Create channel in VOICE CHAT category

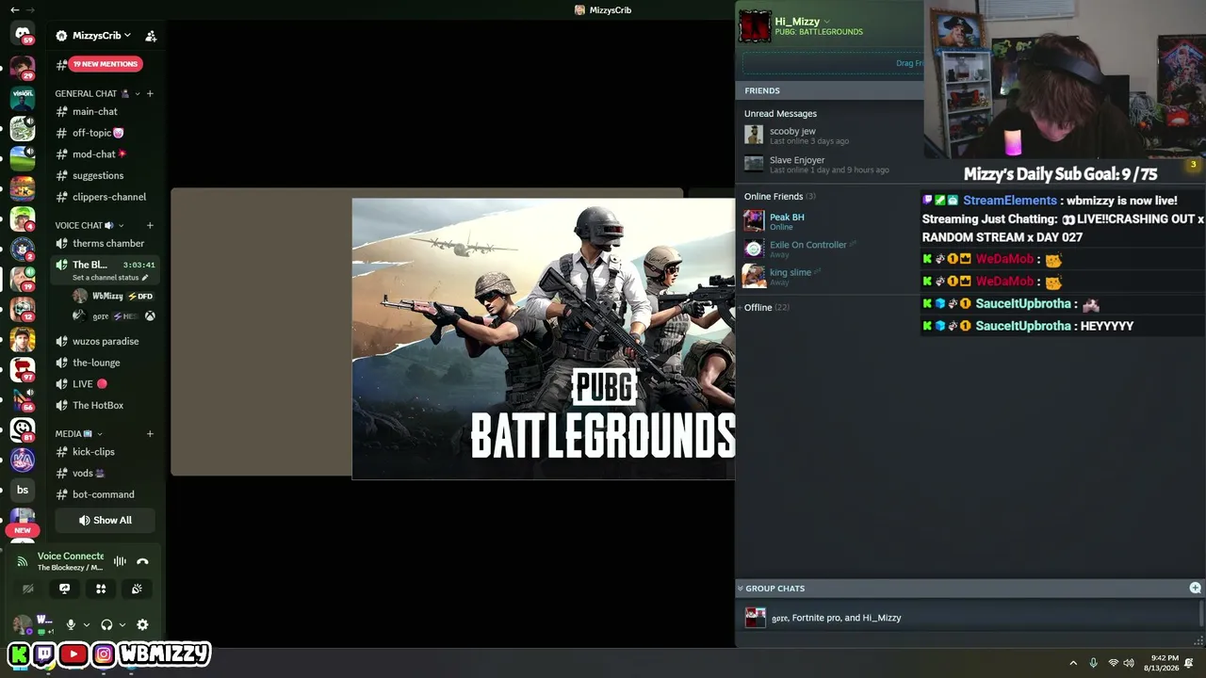point(150,225)
